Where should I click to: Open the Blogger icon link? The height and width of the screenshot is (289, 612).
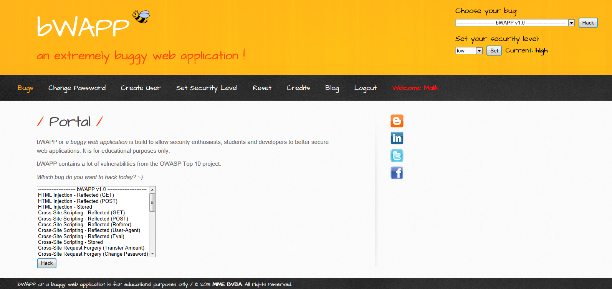tap(397, 121)
